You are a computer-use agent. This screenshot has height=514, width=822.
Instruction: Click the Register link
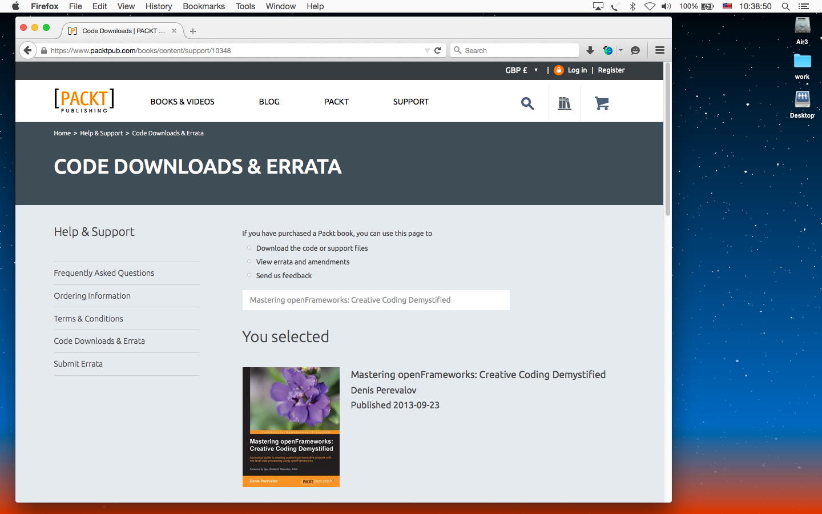[611, 70]
